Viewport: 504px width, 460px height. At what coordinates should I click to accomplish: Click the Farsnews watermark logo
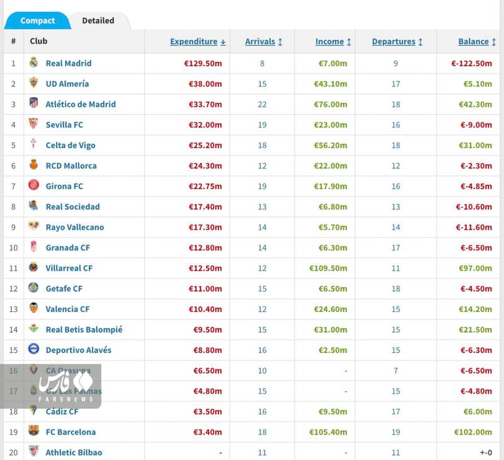tap(65, 386)
